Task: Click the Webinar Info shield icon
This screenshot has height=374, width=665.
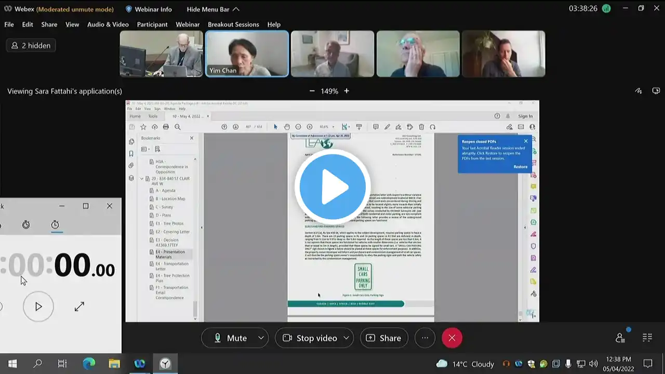Action: point(129,9)
